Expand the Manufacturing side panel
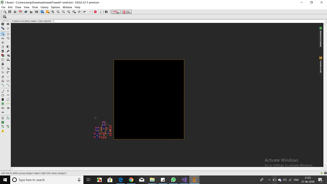 tap(320, 37)
